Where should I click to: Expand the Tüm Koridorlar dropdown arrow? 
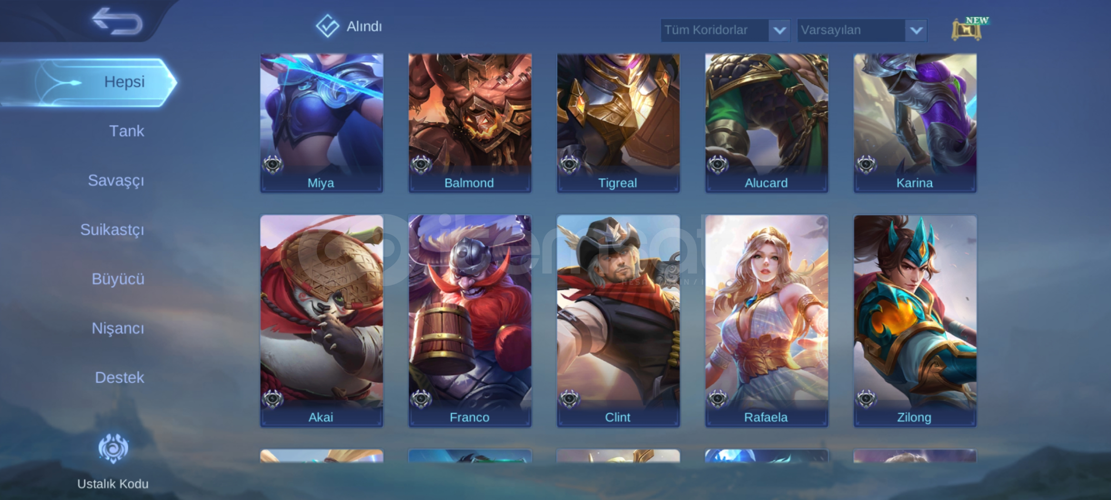coord(779,31)
